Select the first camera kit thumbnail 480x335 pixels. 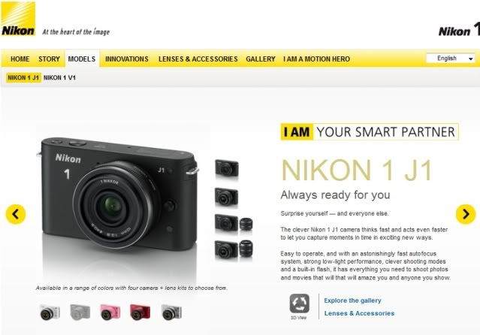227,168
